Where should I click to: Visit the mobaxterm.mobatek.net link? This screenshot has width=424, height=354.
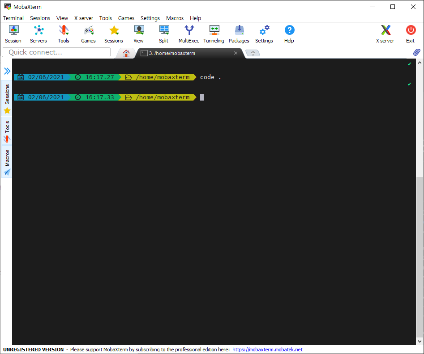click(x=267, y=350)
